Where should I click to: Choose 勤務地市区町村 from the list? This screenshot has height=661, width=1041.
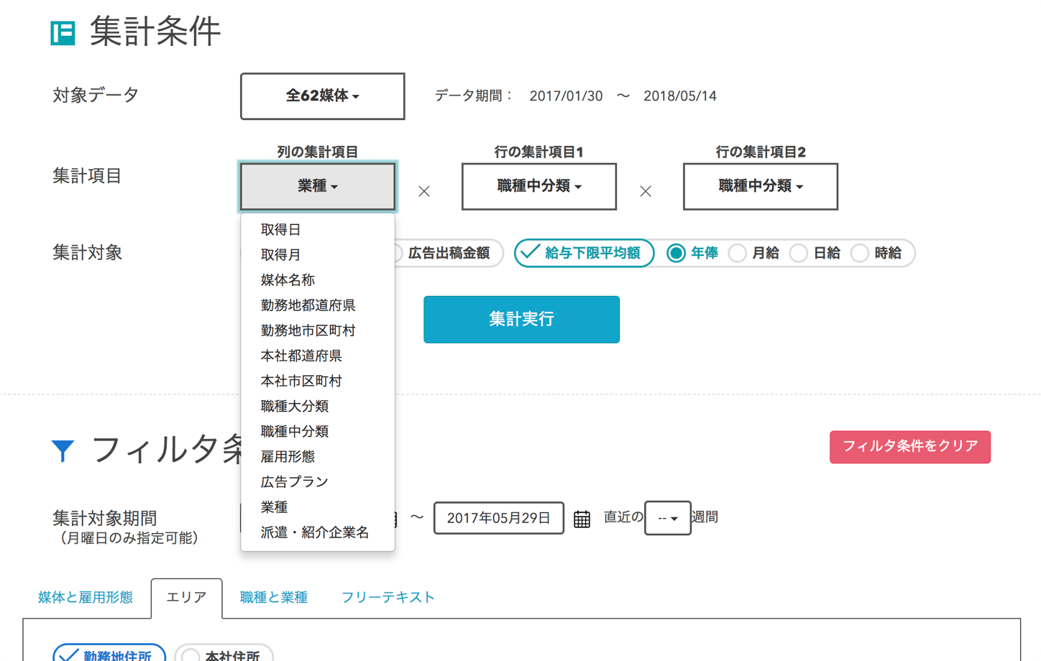click(x=318, y=330)
